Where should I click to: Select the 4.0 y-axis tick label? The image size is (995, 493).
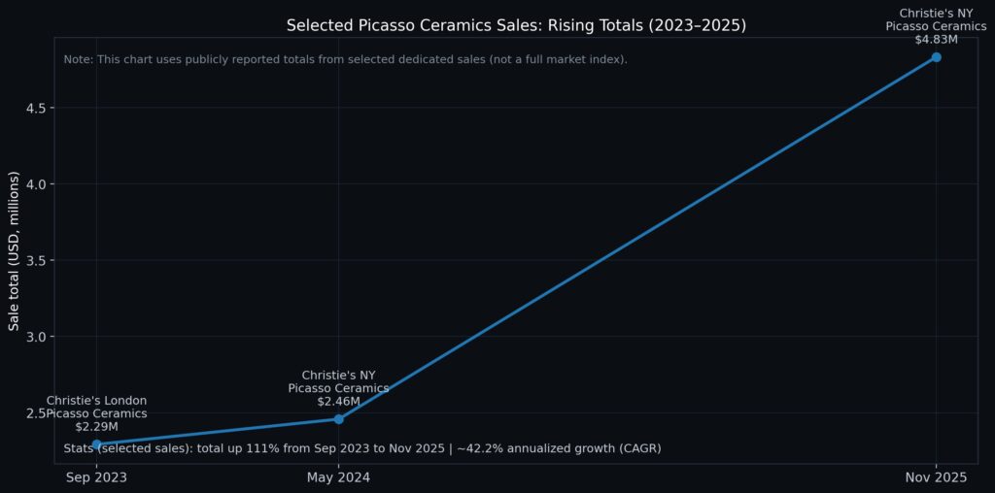34,184
